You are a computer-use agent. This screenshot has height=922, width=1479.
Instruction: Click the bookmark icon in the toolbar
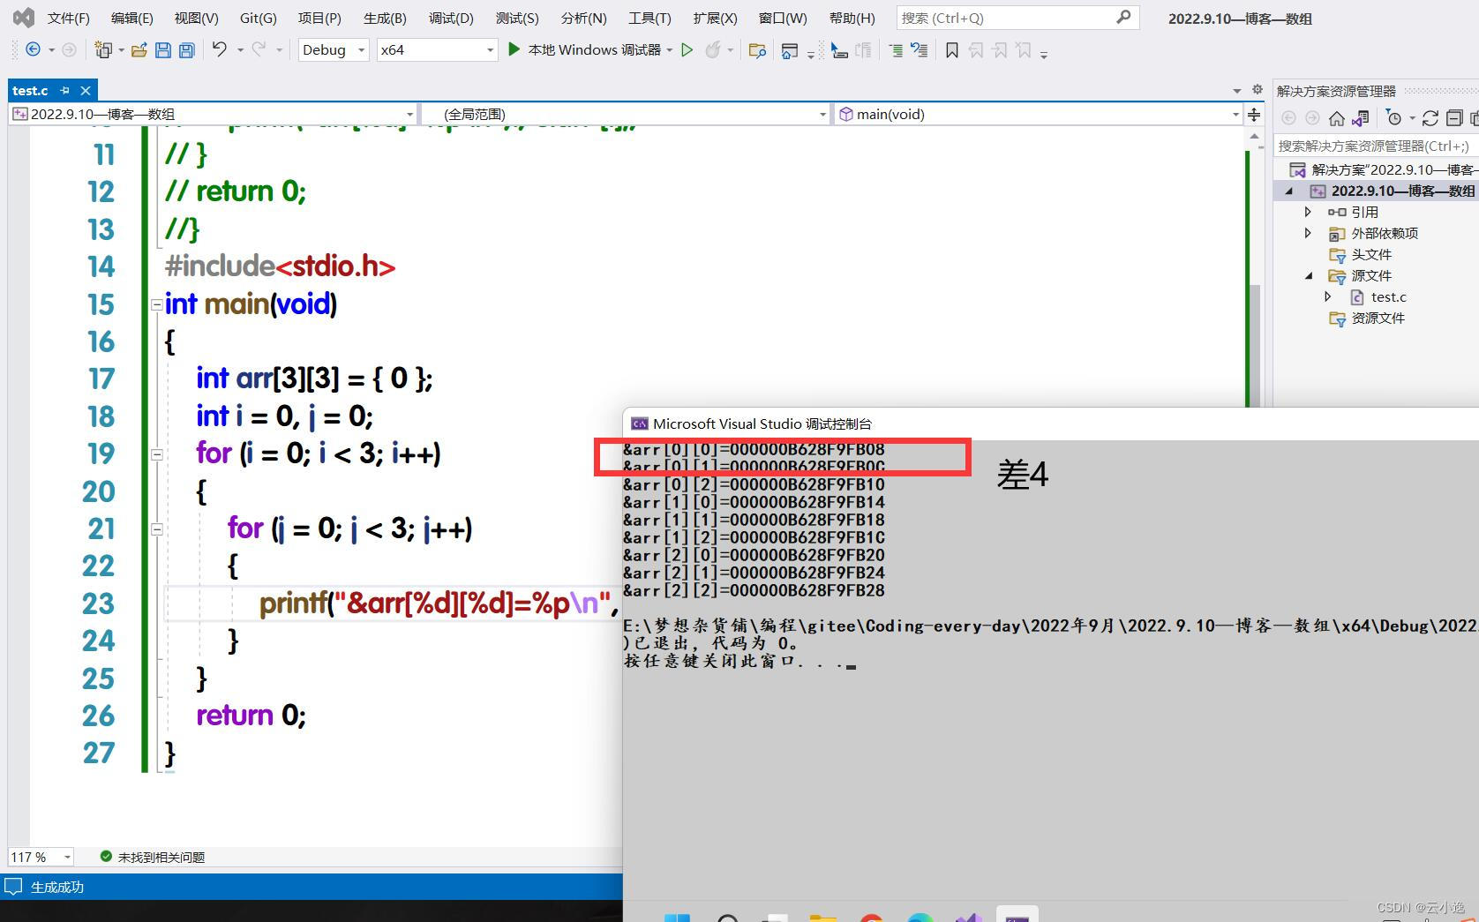(951, 50)
